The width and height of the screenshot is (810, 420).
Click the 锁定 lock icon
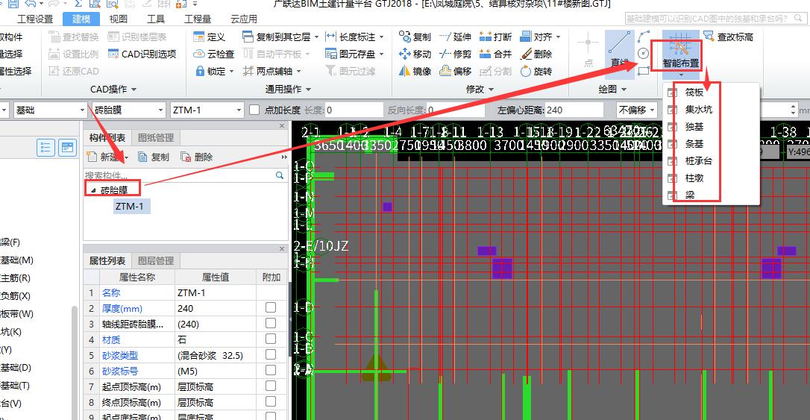point(200,72)
